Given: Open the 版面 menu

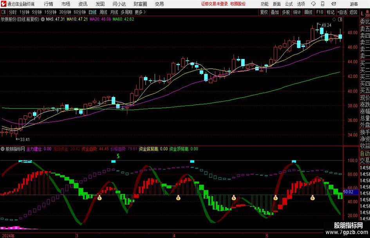Looking at the screenshot, I should [x=277, y=4].
